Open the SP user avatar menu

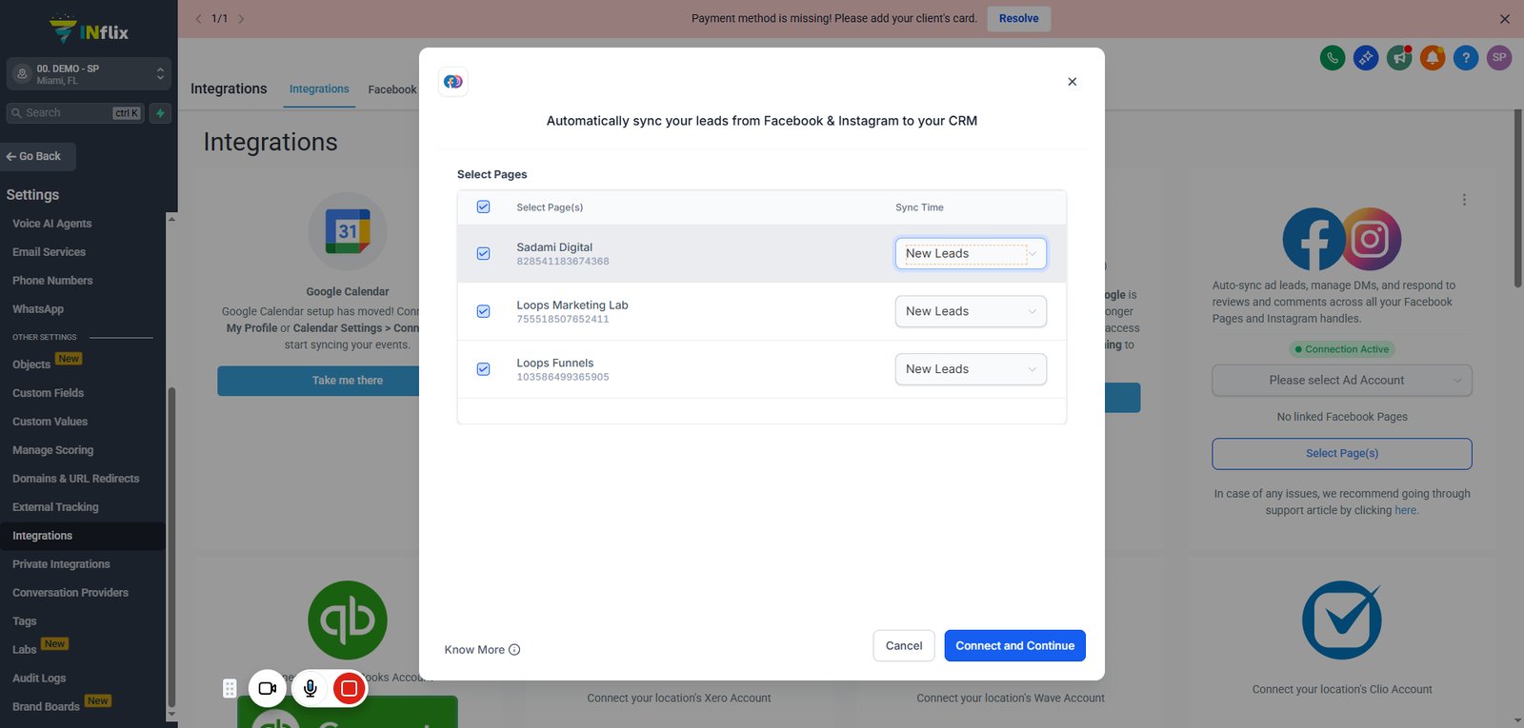tap(1499, 58)
